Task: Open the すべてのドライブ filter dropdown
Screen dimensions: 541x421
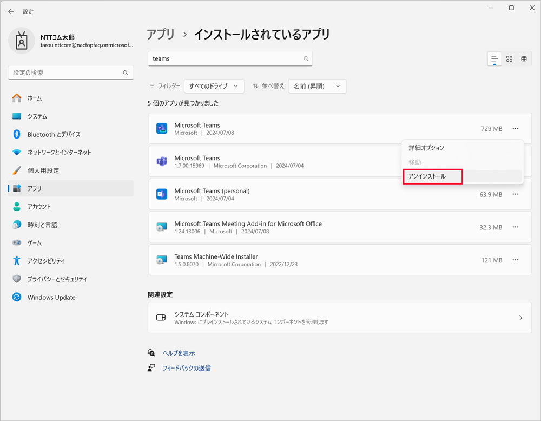Action: tap(214, 86)
